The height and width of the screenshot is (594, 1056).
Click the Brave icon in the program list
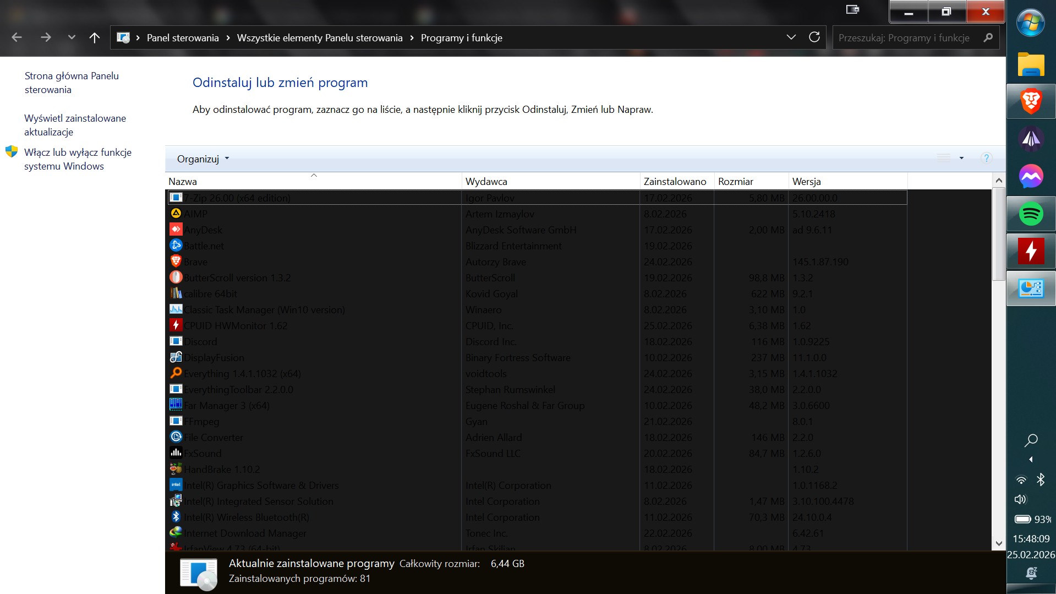pyautogui.click(x=176, y=261)
